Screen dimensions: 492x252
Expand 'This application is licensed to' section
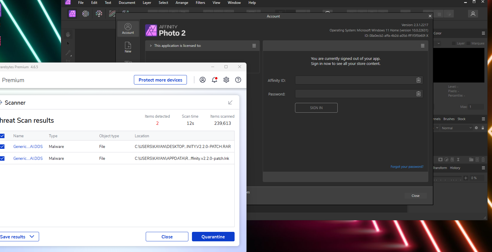(x=151, y=46)
